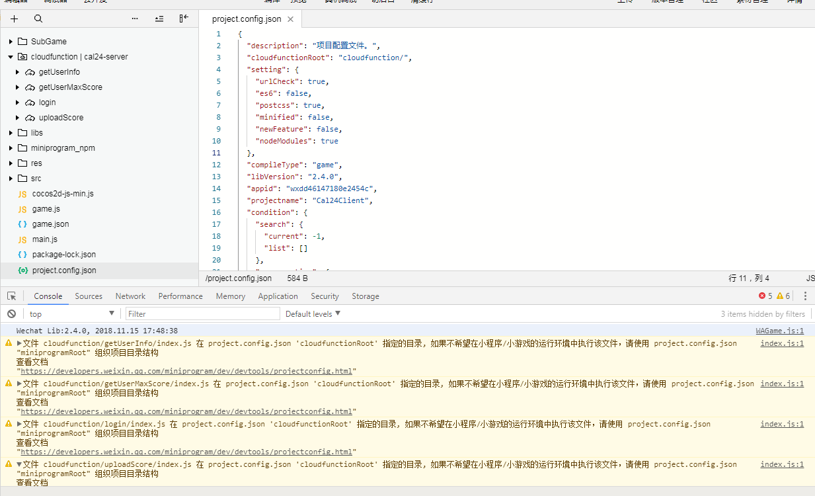The image size is (815, 496).
Task: Open index.js:1 link of getUserInfo warning
Action: pyautogui.click(x=782, y=343)
